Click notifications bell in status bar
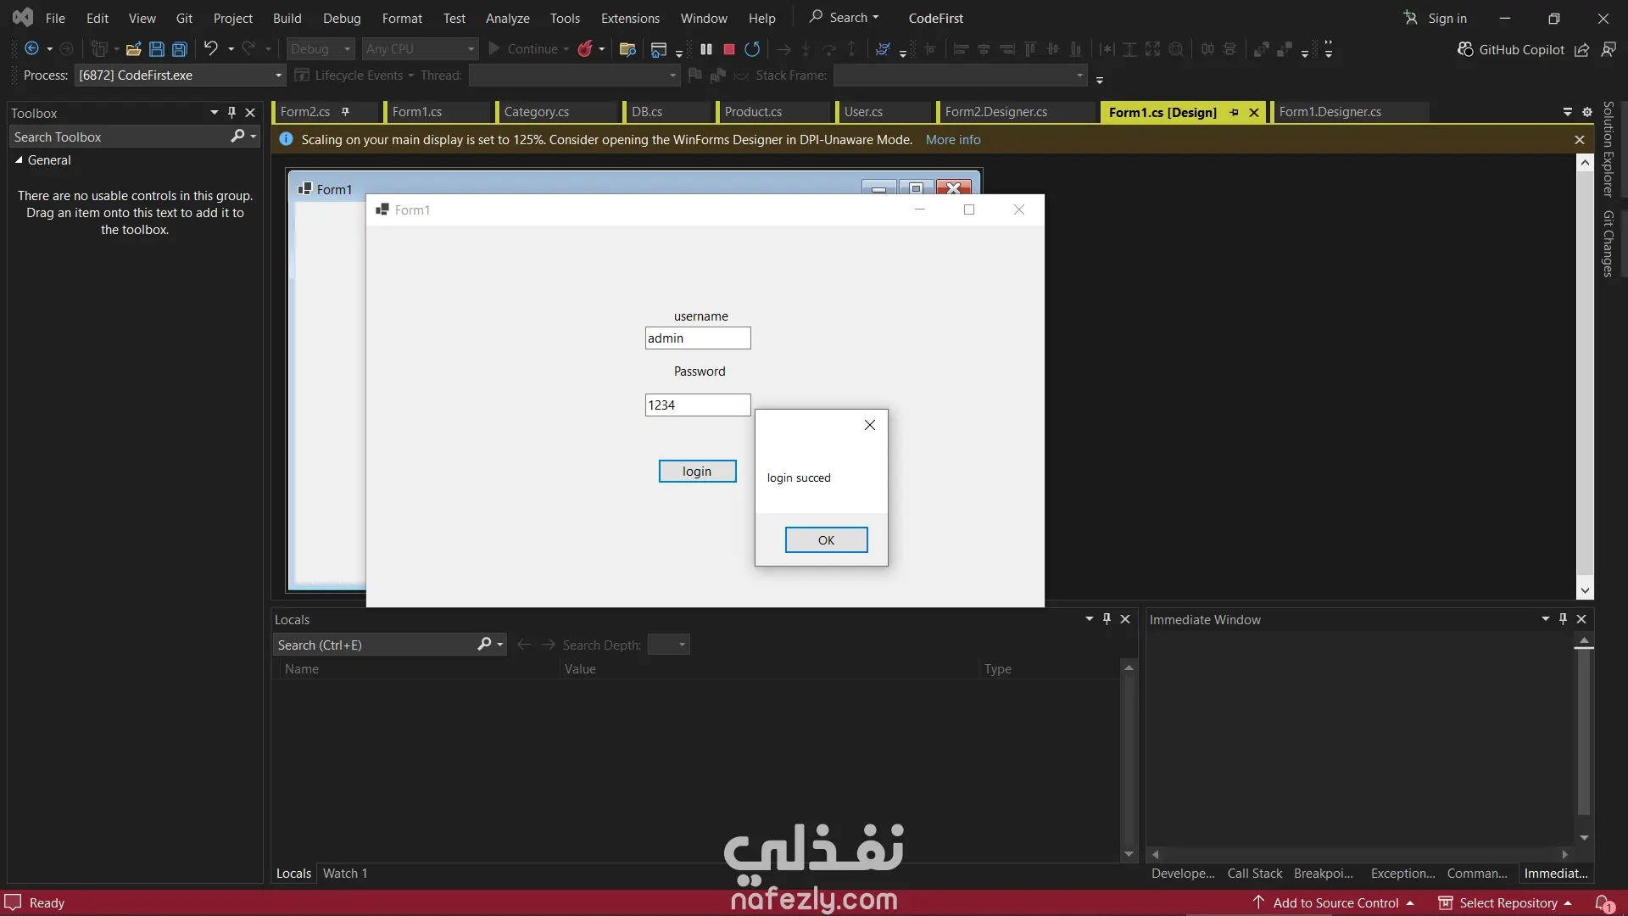 click(x=1603, y=903)
